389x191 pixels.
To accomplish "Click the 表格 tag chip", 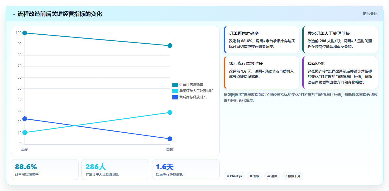I will [x=254, y=176].
